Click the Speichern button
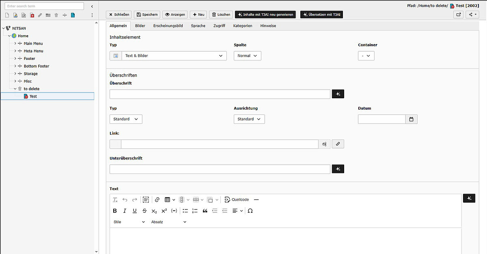The image size is (487, 254). pyautogui.click(x=147, y=14)
